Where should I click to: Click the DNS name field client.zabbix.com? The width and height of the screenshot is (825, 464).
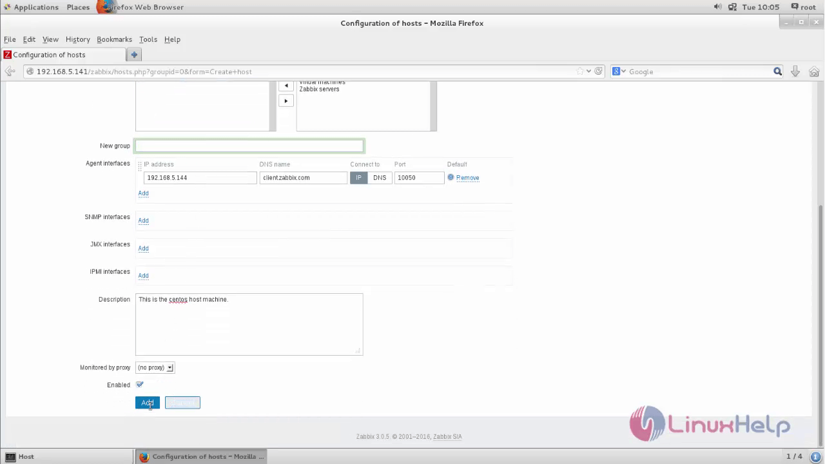tap(304, 178)
